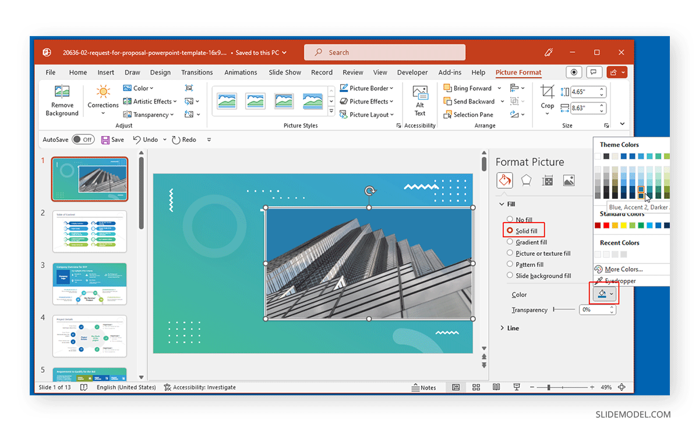This screenshot has width=699, height=432.
Task: Select the Solid fill radio button
Action: (509, 231)
